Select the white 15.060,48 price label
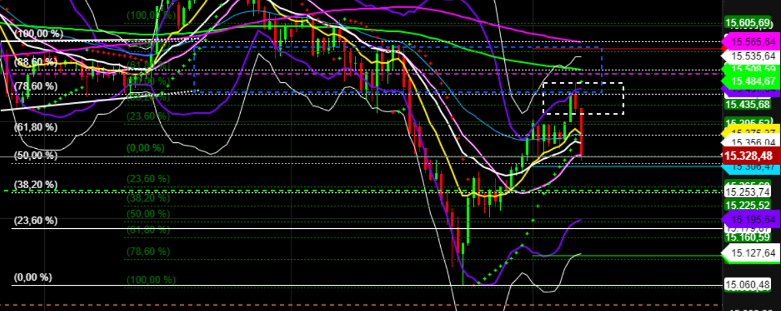Image resolution: width=781 pixels, height=311 pixels. [748, 285]
